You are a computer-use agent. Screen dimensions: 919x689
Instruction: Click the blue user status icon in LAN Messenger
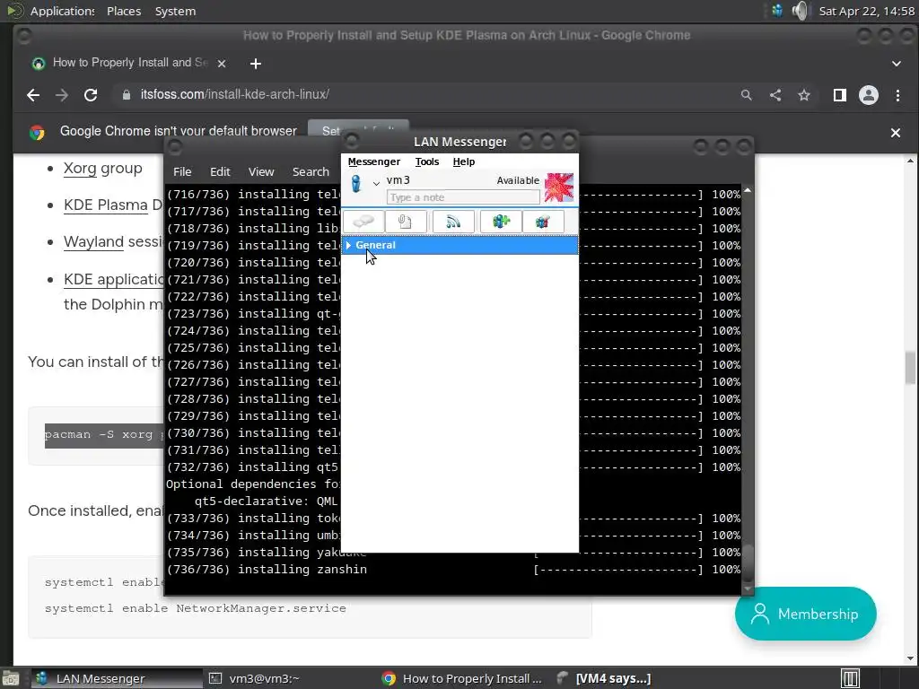[355, 183]
